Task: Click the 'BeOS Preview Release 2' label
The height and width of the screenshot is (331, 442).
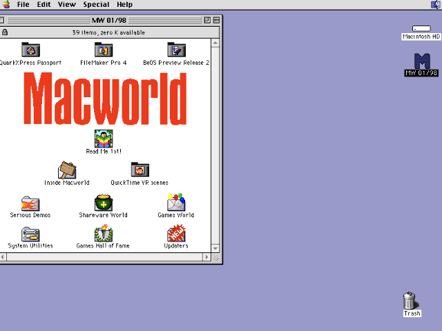Action: (176, 63)
